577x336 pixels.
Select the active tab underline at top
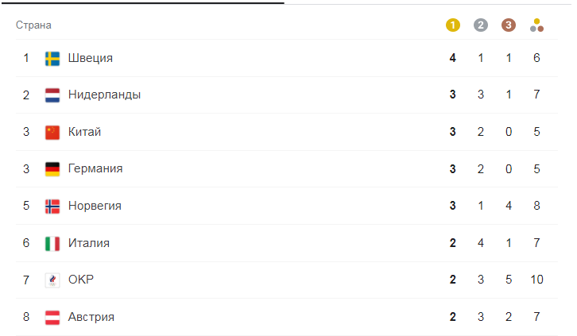(142, 3)
